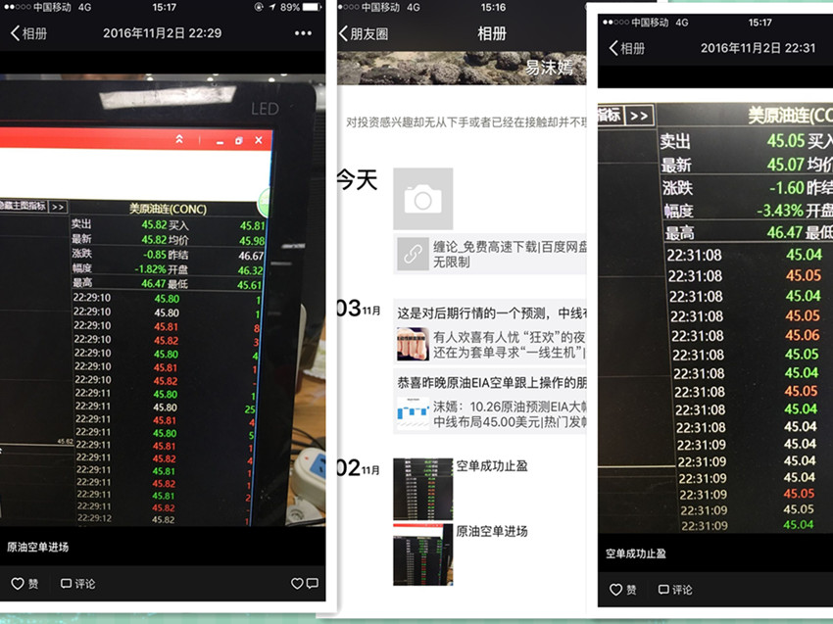The height and width of the screenshot is (624, 833).
Task: Like the 空单成功止盈 photo with the 赞 heart
Action: pos(622,590)
